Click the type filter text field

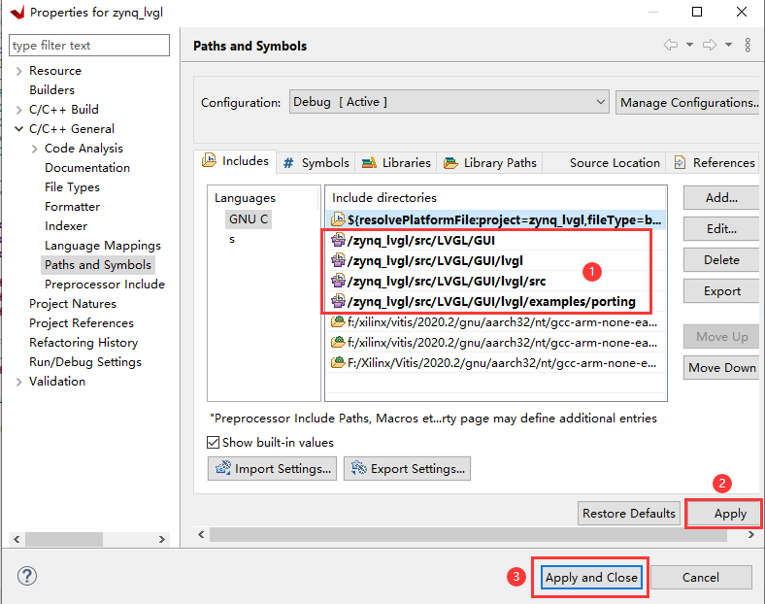[89, 46]
